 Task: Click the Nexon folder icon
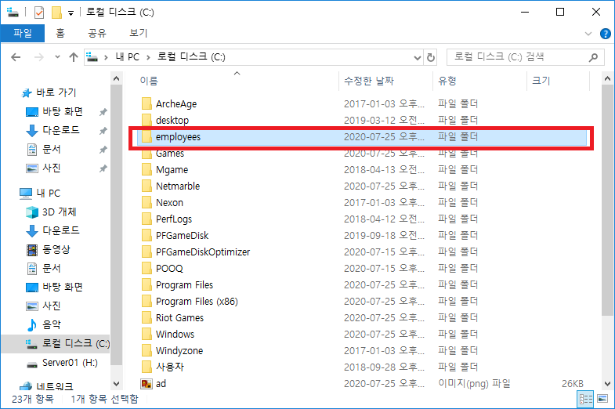(147, 202)
